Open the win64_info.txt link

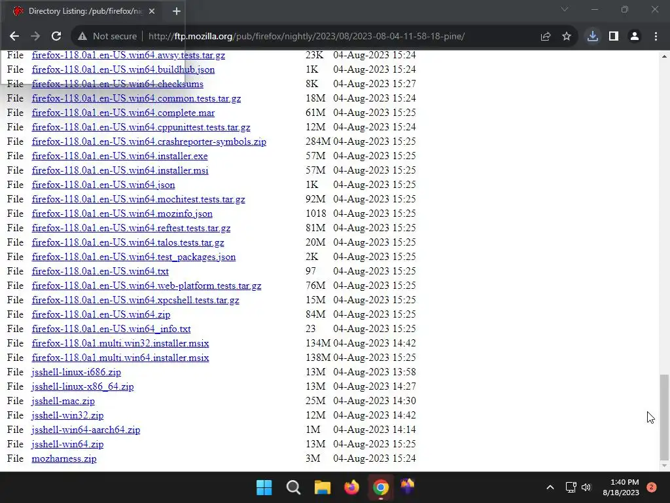pos(111,329)
